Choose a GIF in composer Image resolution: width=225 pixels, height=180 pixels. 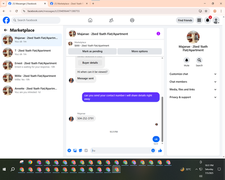click(x=86, y=150)
